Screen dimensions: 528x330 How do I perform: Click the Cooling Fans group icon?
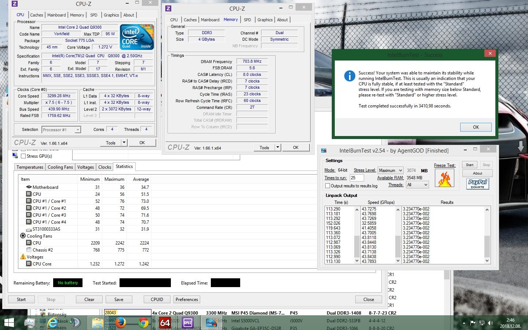tap(23, 236)
